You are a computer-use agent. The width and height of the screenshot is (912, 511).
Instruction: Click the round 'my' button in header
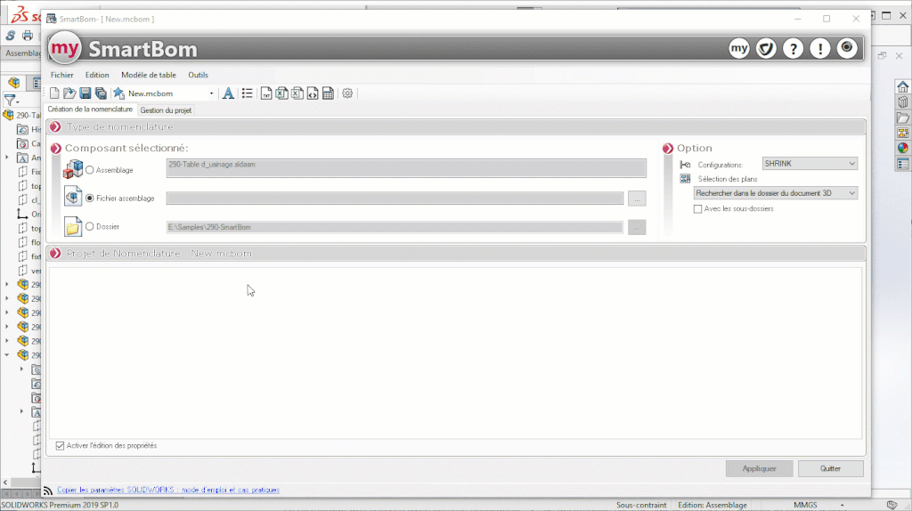739,48
